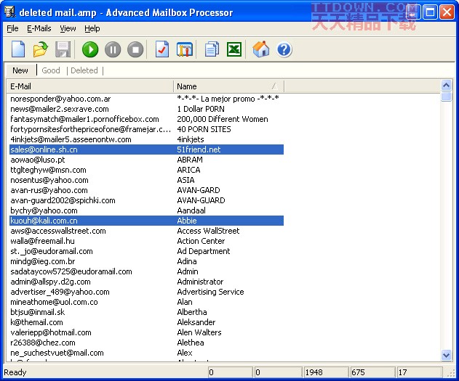The image size is (459, 381).
Task: Select the bychy@yahoo.com row
Action: [146, 210]
